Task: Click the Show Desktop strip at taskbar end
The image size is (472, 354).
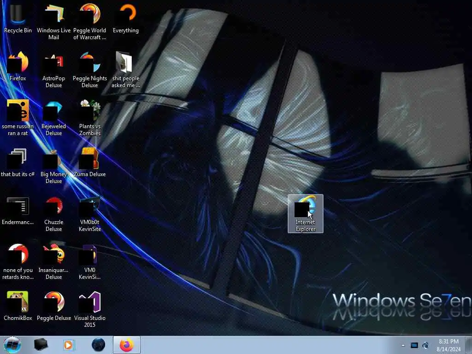Action: pos(469,345)
